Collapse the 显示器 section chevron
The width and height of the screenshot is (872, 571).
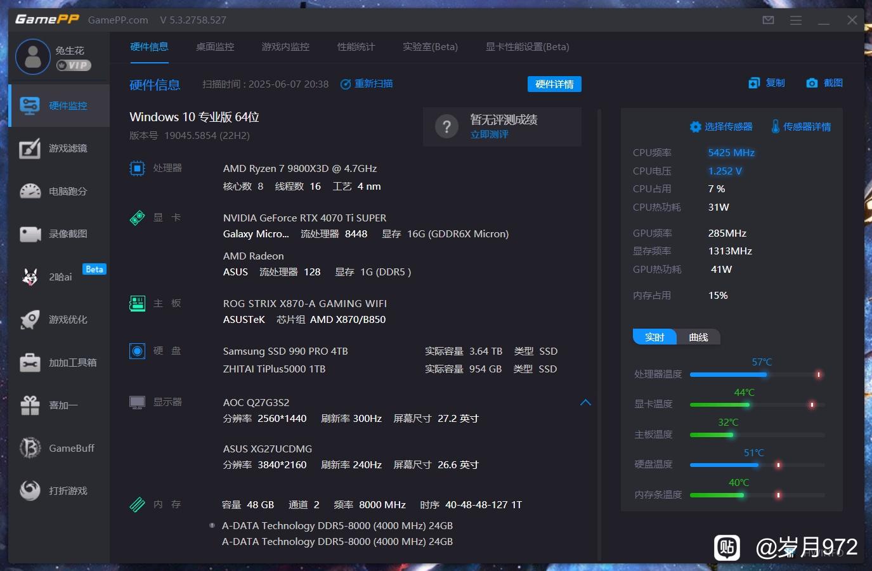(585, 402)
